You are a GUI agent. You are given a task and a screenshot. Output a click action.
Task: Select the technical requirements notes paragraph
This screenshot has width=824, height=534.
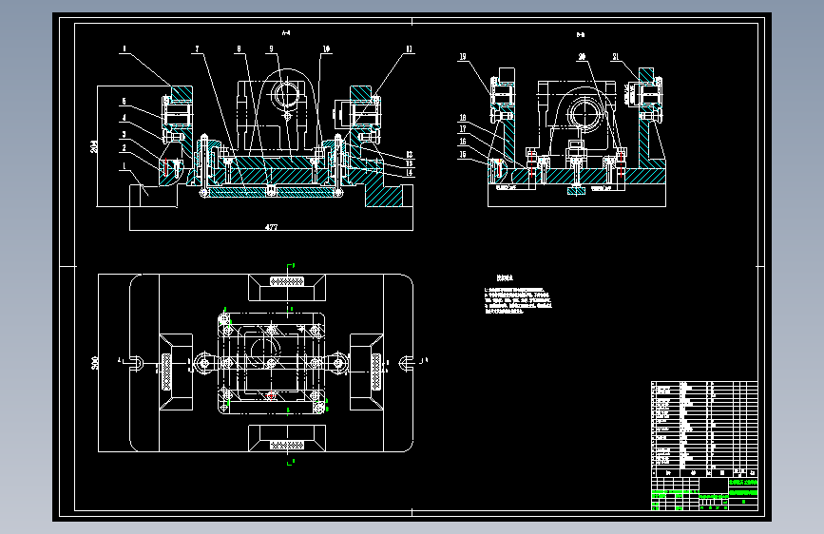pos(518,300)
